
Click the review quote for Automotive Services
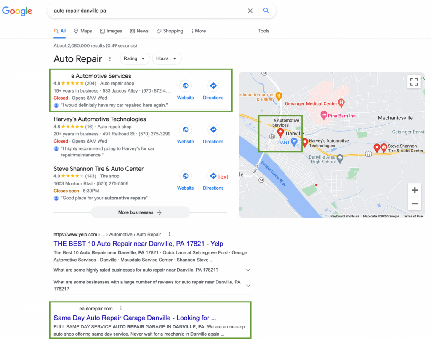(114, 105)
